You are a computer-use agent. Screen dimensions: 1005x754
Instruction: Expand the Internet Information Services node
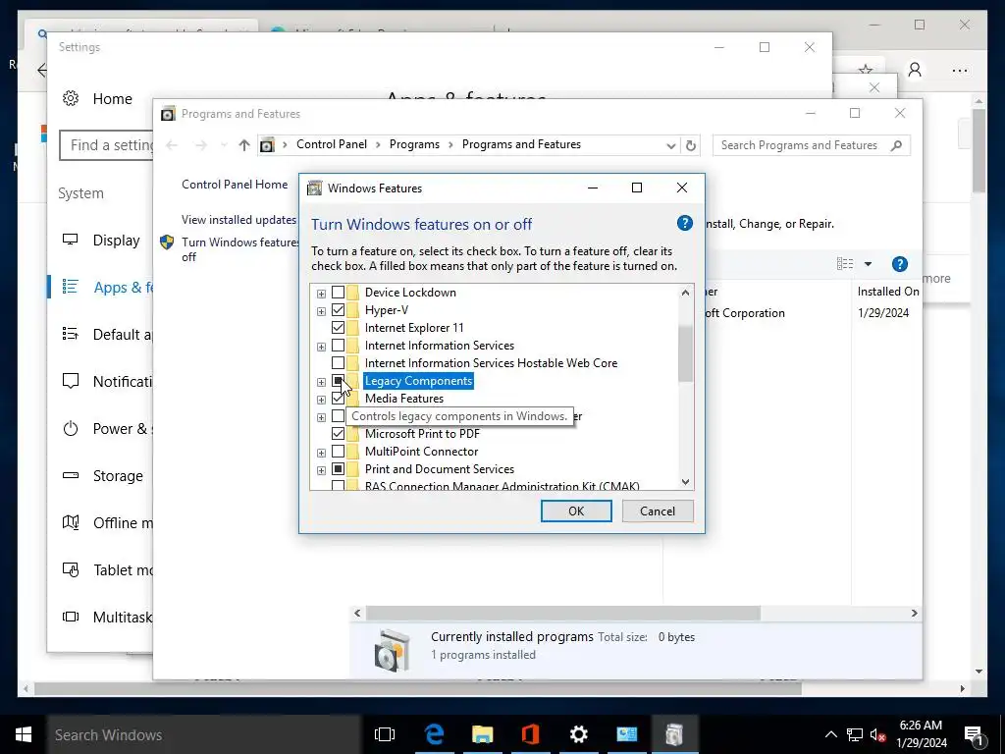point(321,347)
